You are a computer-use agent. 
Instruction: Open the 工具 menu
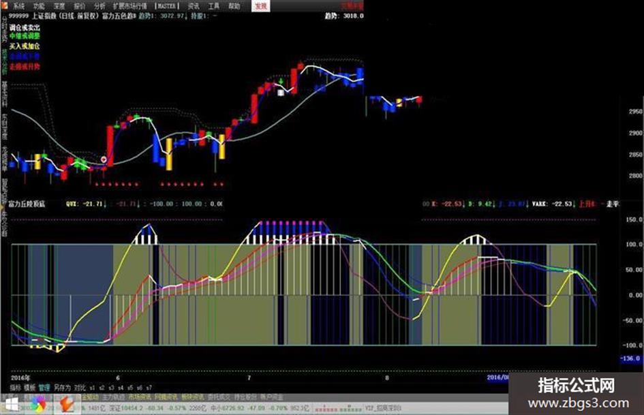point(213,5)
